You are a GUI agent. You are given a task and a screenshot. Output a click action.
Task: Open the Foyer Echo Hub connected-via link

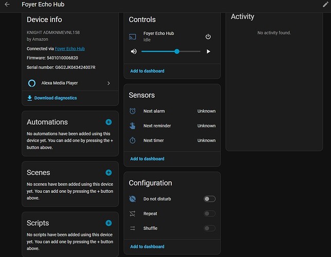click(70, 49)
